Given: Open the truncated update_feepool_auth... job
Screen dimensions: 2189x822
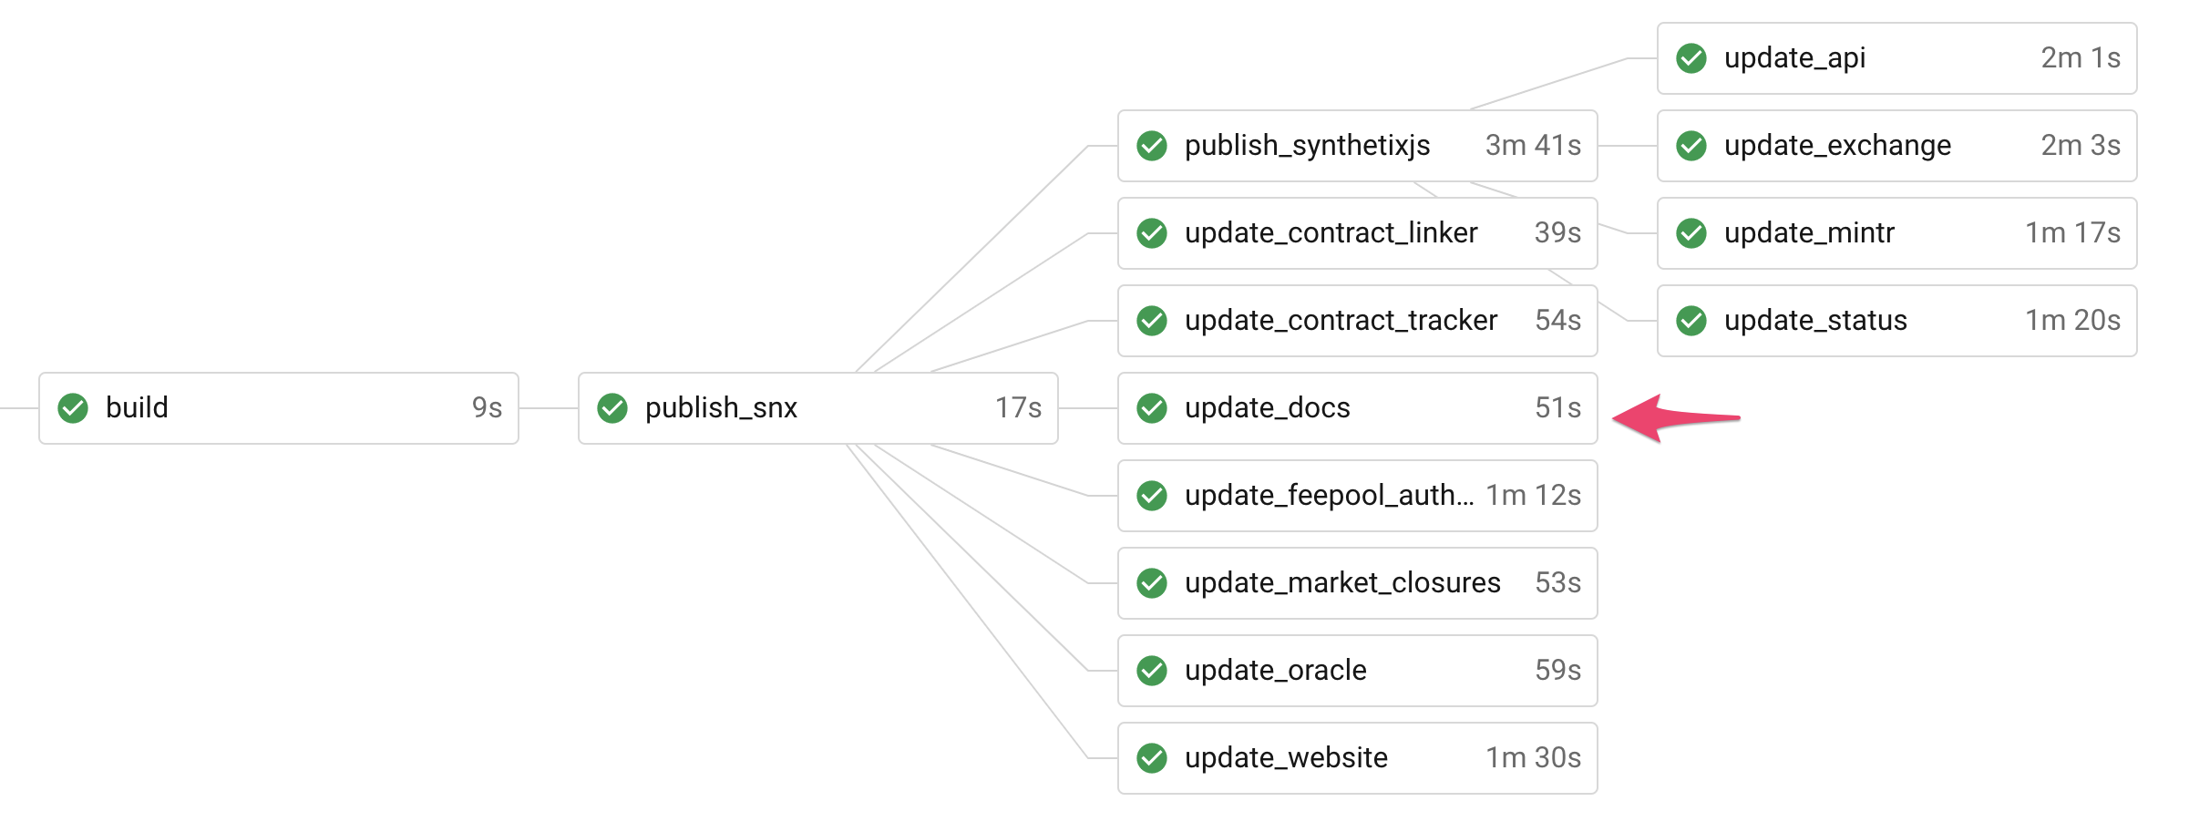Looking at the screenshot, I should pyautogui.click(x=1358, y=496).
